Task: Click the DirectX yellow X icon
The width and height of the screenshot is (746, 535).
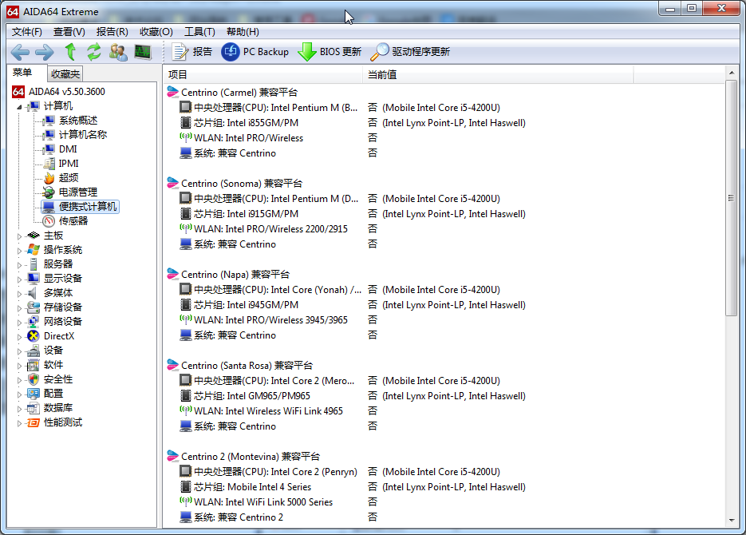Action: click(x=34, y=336)
